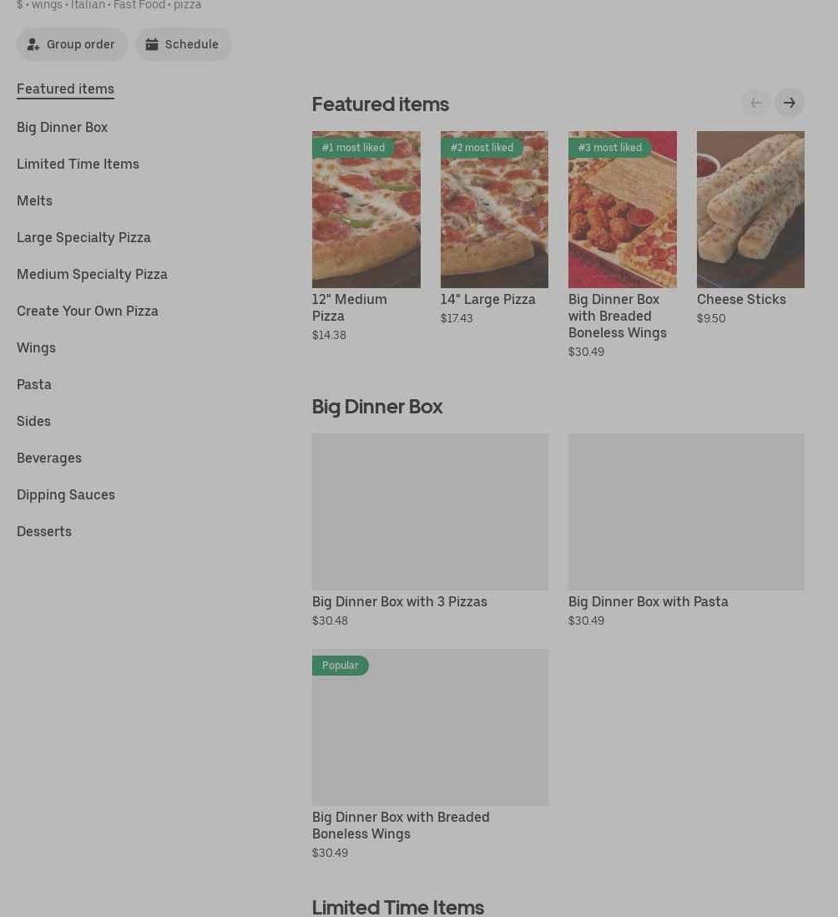Open the 12" Medium Pizza featured photo

tap(366, 210)
